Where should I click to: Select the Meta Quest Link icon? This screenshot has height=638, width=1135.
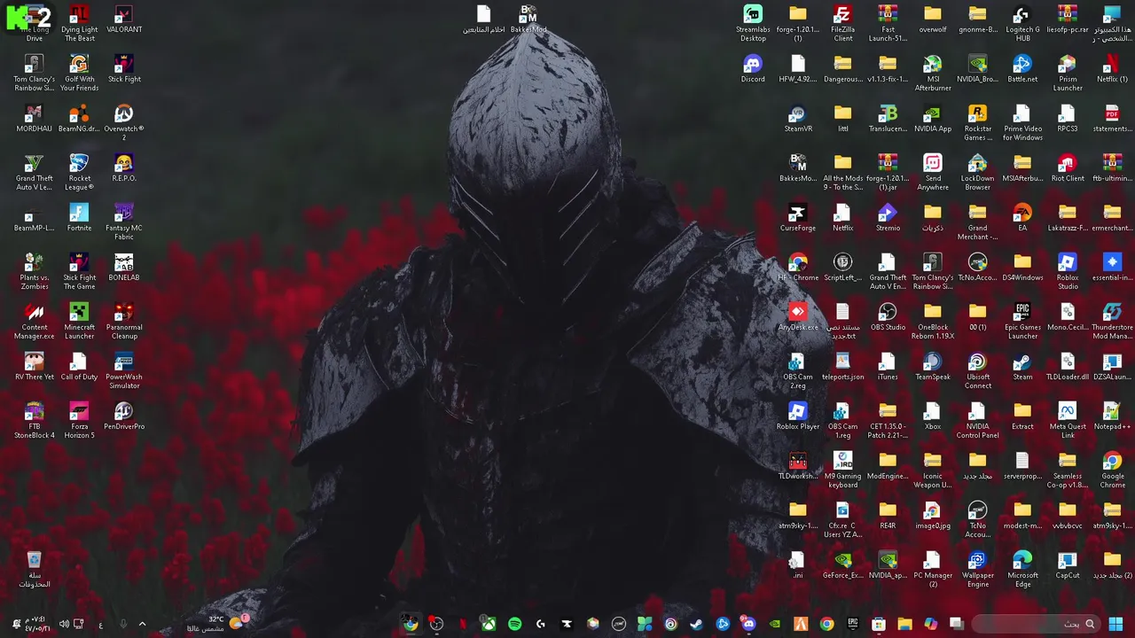(1068, 421)
